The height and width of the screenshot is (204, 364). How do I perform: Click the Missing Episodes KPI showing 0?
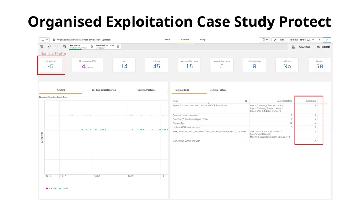(255, 65)
